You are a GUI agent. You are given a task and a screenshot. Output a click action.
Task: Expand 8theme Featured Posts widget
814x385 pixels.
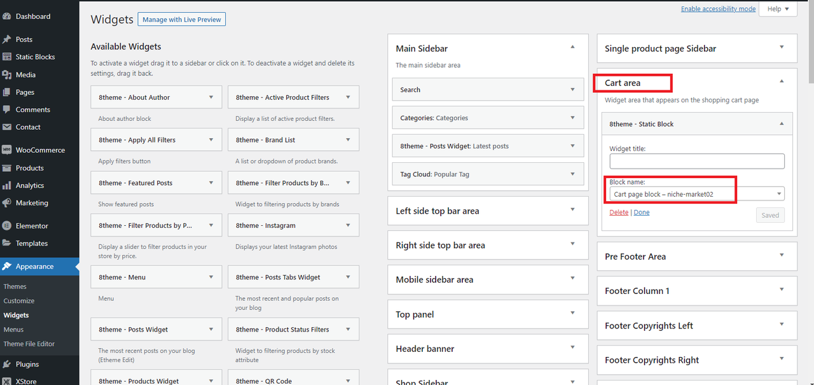(211, 183)
